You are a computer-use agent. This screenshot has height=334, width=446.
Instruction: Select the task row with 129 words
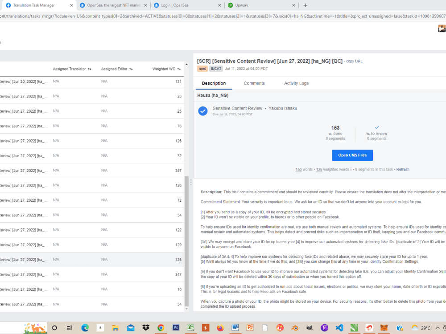point(92,245)
